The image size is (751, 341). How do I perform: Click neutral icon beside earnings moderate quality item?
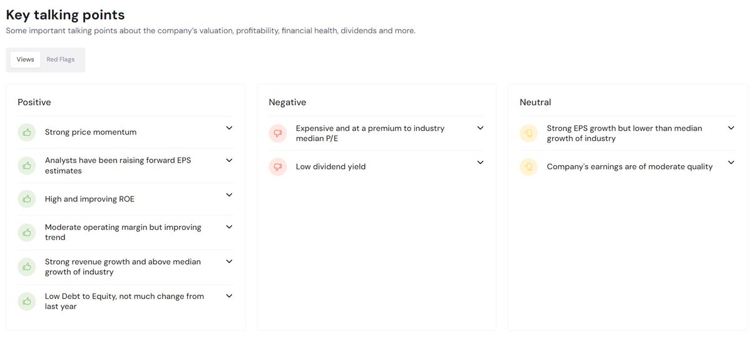coord(529,167)
